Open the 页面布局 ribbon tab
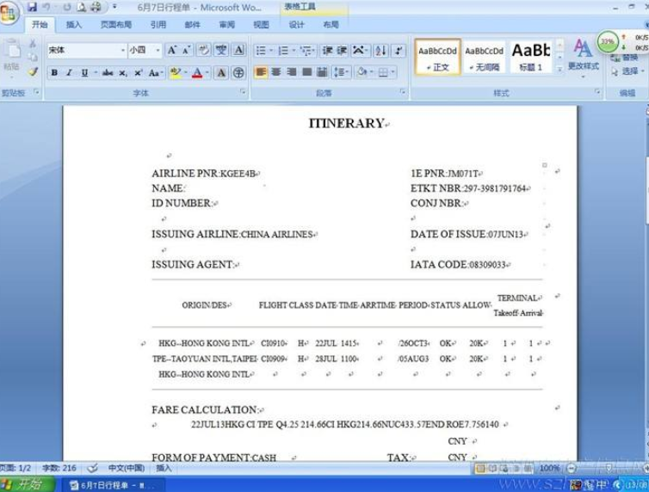 116,25
